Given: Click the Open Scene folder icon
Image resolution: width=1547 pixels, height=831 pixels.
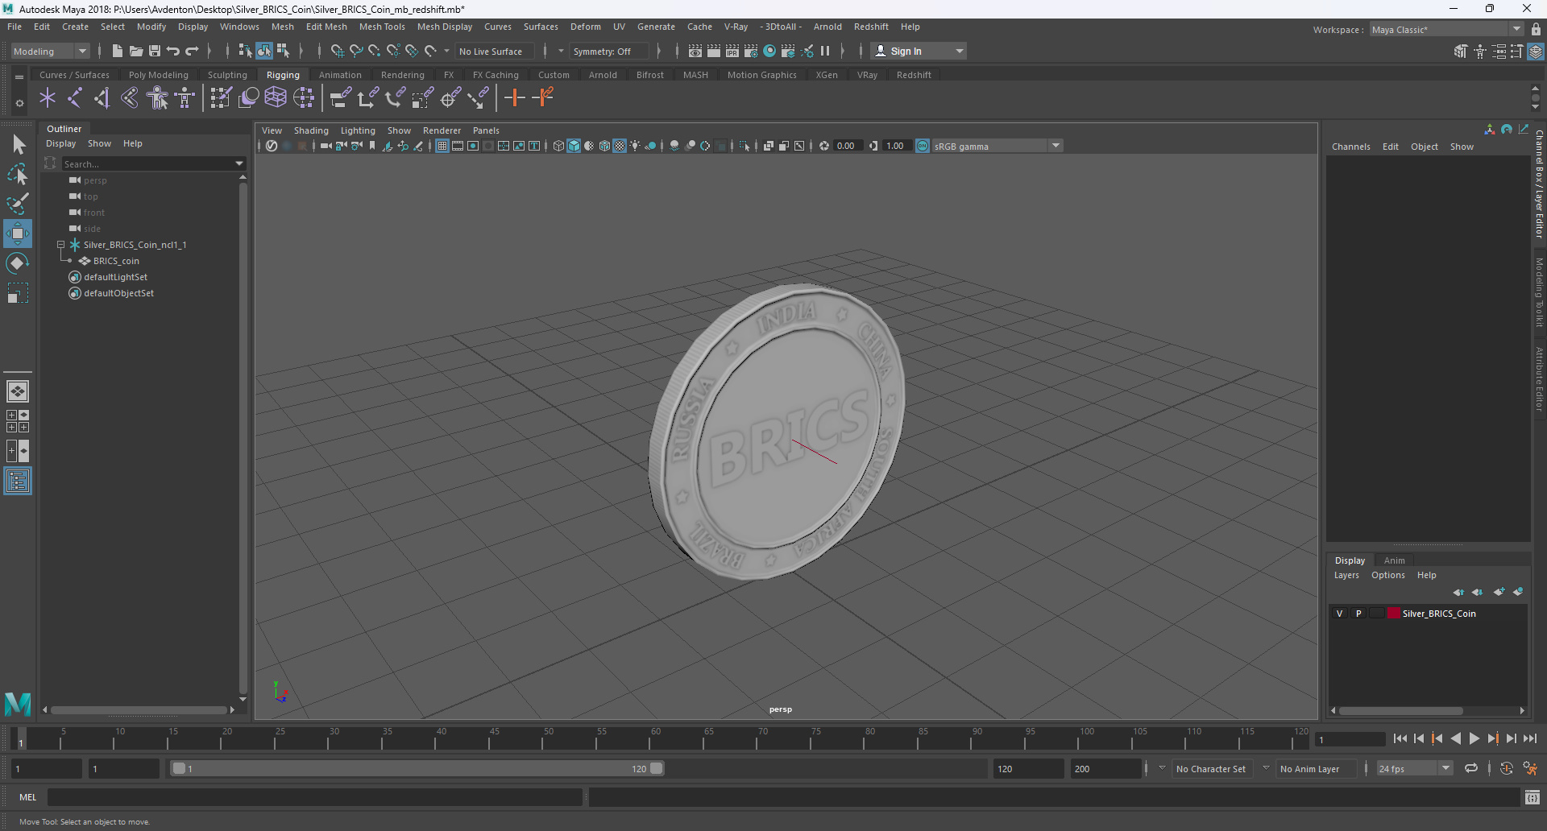Looking at the screenshot, I should point(136,51).
